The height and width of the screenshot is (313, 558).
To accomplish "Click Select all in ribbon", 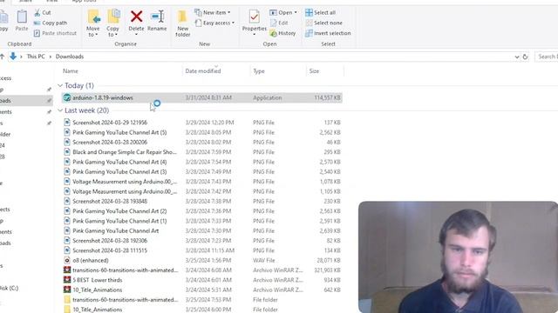I will [x=320, y=12].
